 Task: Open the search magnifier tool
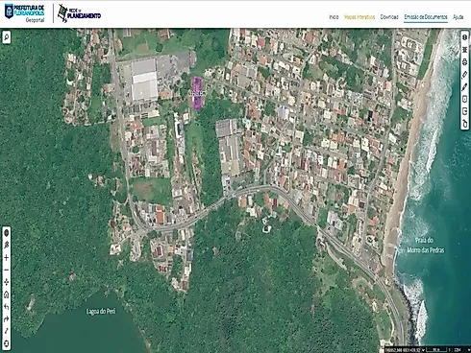7,37
